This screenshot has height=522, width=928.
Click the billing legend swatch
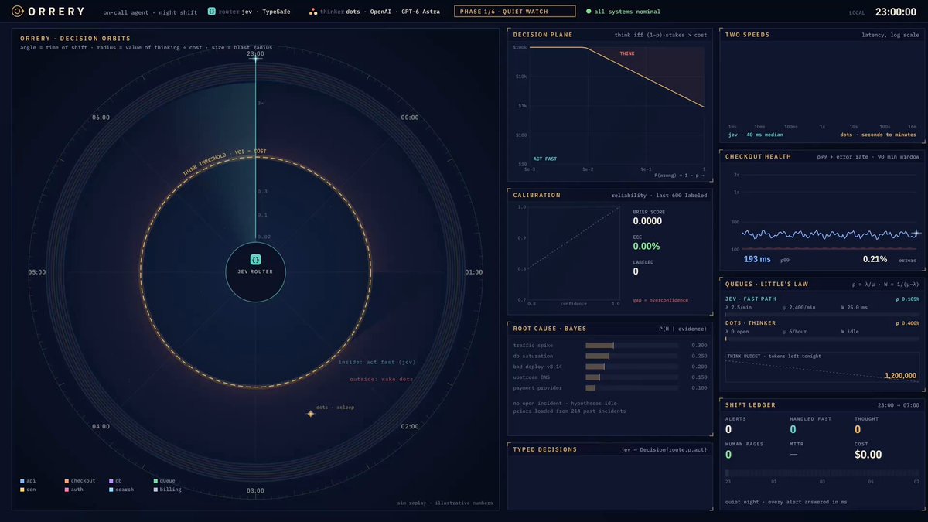pos(155,490)
